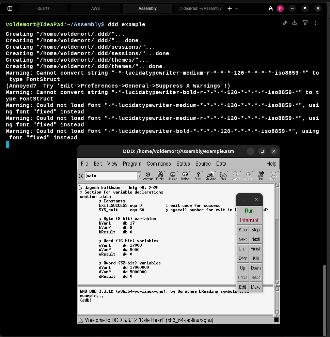The height and width of the screenshot is (337, 330).
Task: Open the Program menu in DDD
Action: point(132,164)
